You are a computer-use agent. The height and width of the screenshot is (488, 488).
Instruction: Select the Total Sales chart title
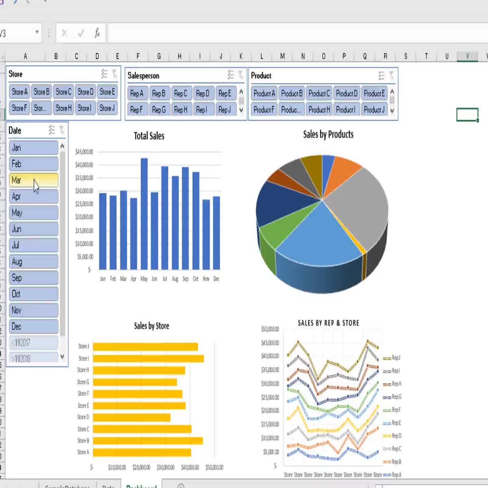pyautogui.click(x=149, y=136)
